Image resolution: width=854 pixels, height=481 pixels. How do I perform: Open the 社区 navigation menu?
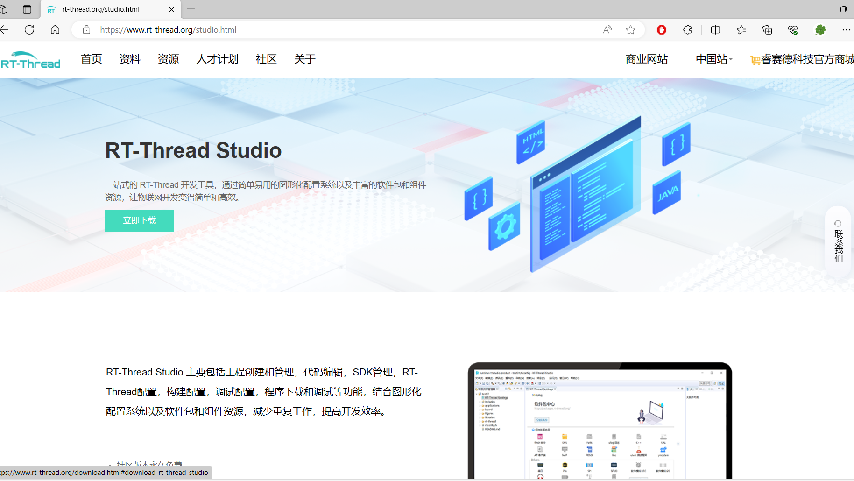coord(266,59)
